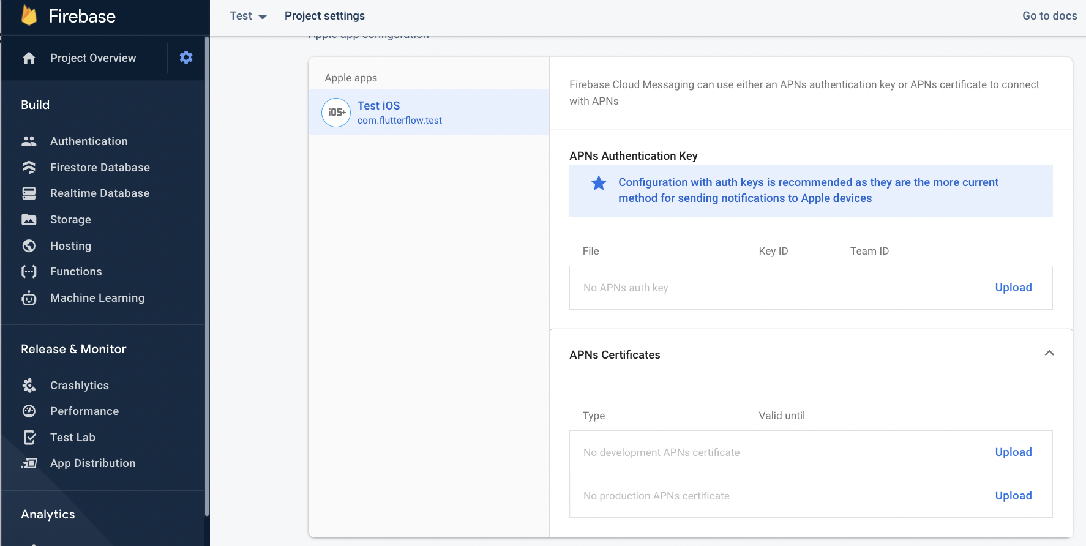This screenshot has width=1086, height=546.
Task: Click the Go to docs link
Action: pyautogui.click(x=1049, y=16)
